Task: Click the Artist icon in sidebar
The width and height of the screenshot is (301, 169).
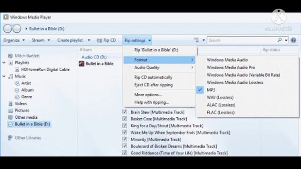Action: [x=17, y=83]
